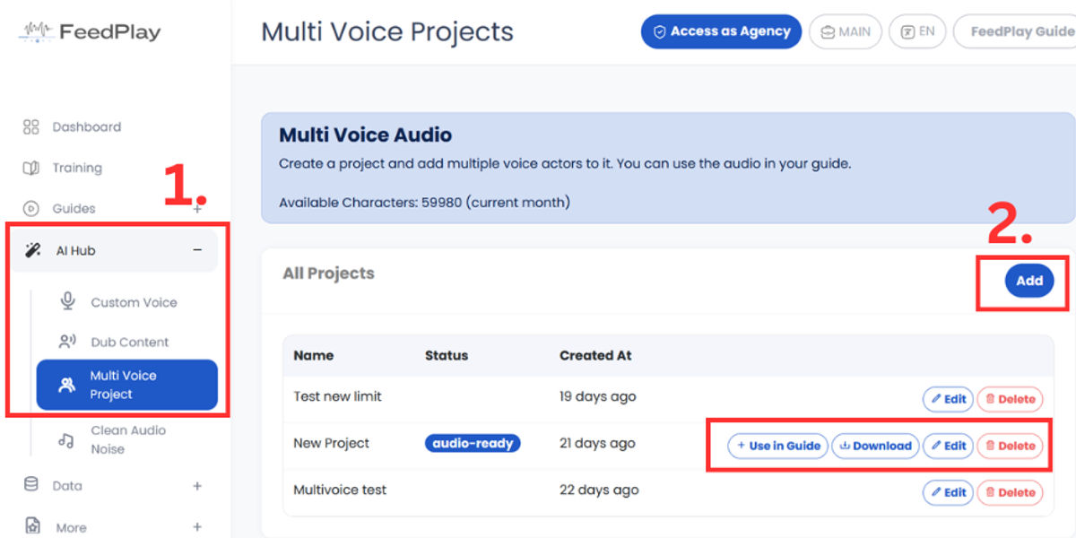Click the Custom Voice microphone icon
The image size is (1076, 538).
[x=67, y=302]
